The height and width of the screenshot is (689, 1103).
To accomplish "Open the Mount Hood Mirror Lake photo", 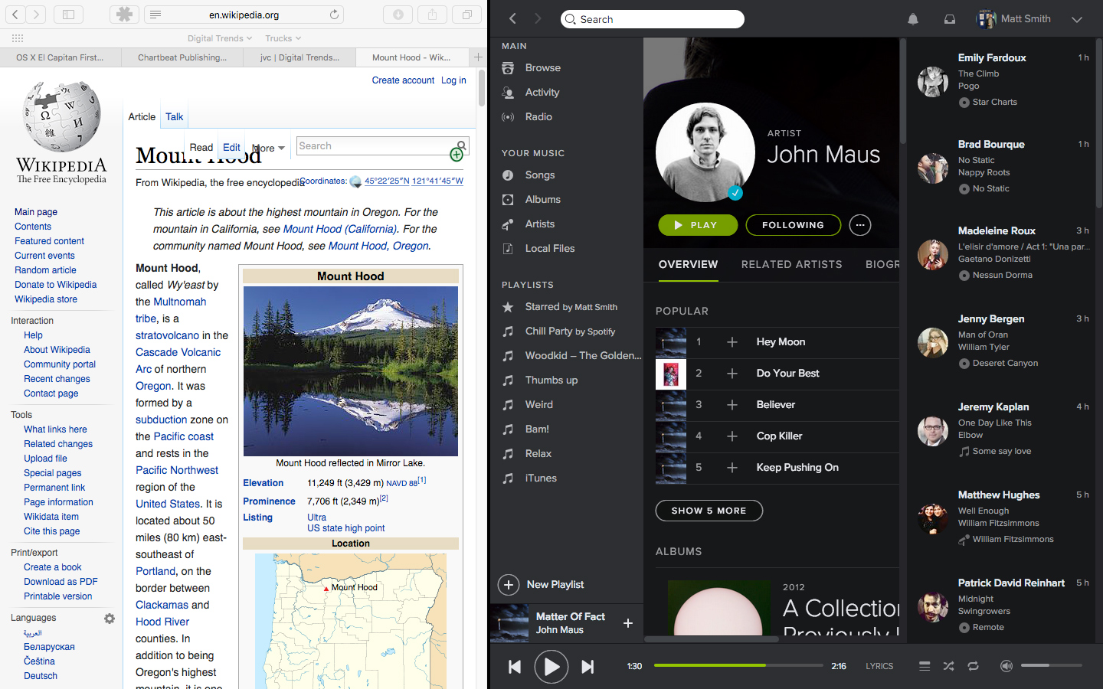I will [x=351, y=371].
